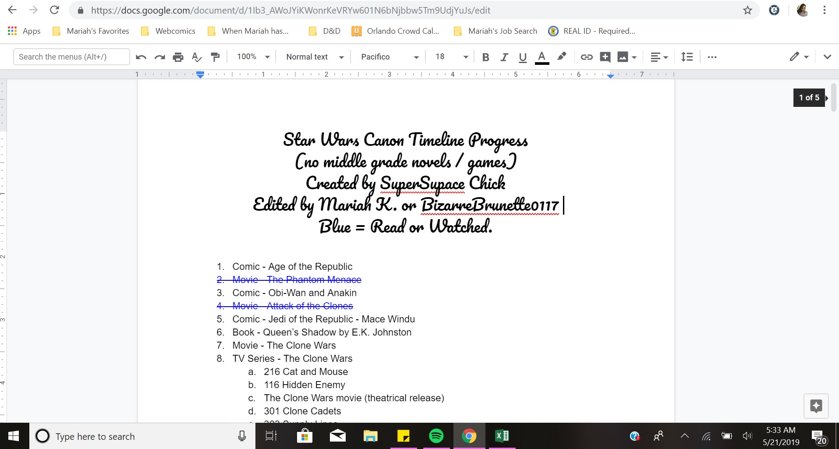Toggle underline formatting
The width and height of the screenshot is (839, 449).
pyautogui.click(x=523, y=57)
